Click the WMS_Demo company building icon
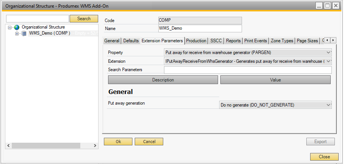The image size is (344, 164). pyautogui.click(x=24, y=33)
